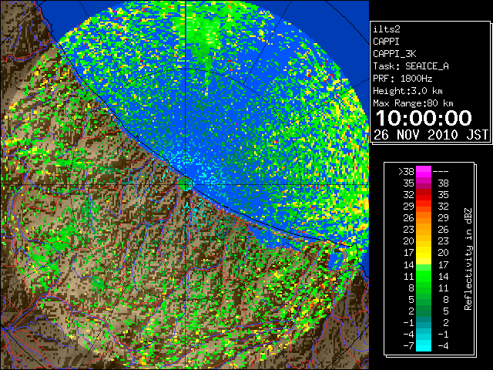Viewport: 493px width, 370px height.
Task: Click the '>38' legend label
Action: [406, 172]
